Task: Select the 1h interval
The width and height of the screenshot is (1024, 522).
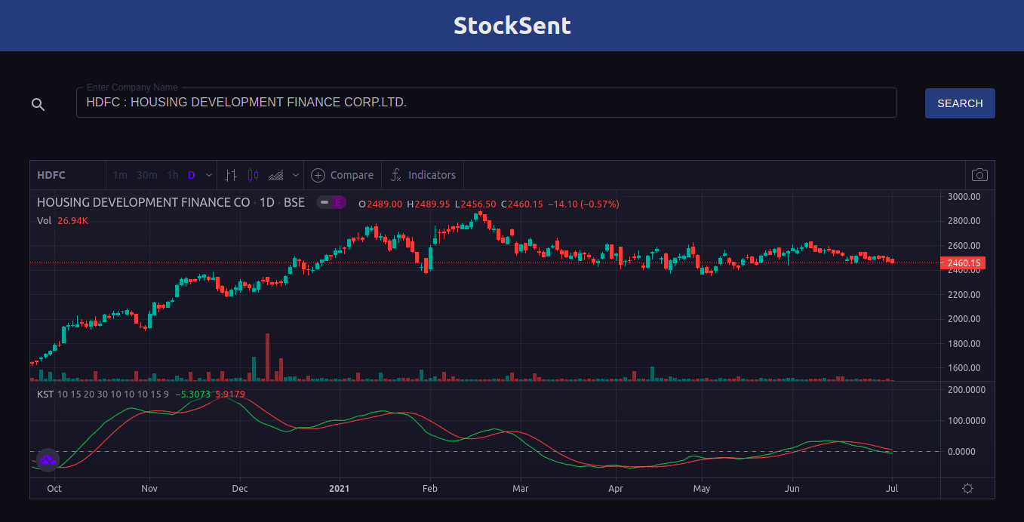Action: pyautogui.click(x=173, y=175)
